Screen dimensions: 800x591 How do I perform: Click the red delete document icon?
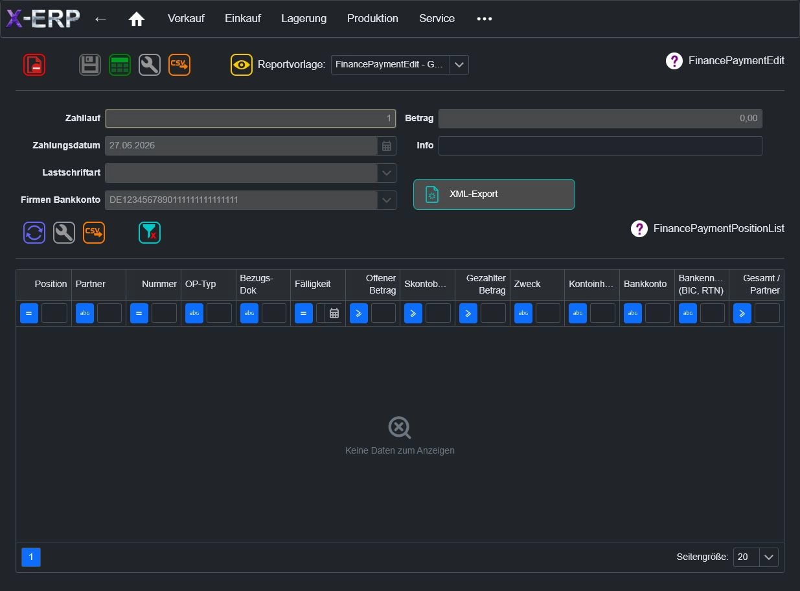[34, 65]
